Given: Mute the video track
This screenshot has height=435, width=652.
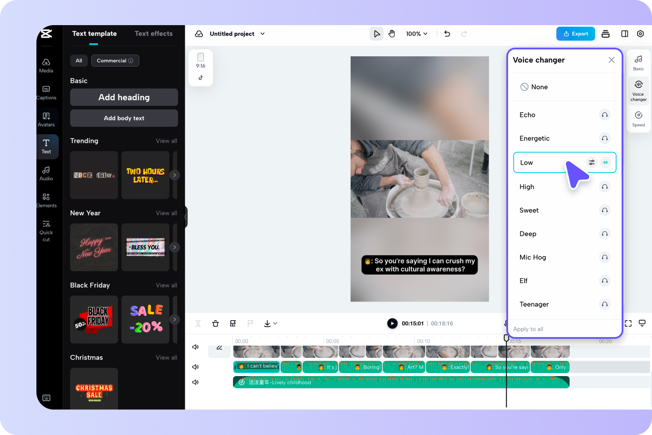Looking at the screenshot, I should coord(196,347).
